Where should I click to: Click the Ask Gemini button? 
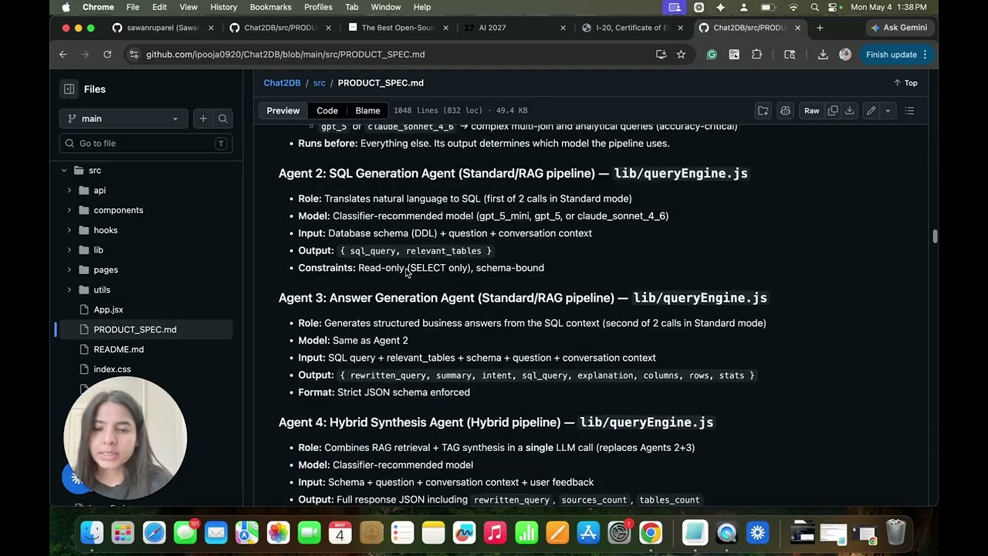899,28
